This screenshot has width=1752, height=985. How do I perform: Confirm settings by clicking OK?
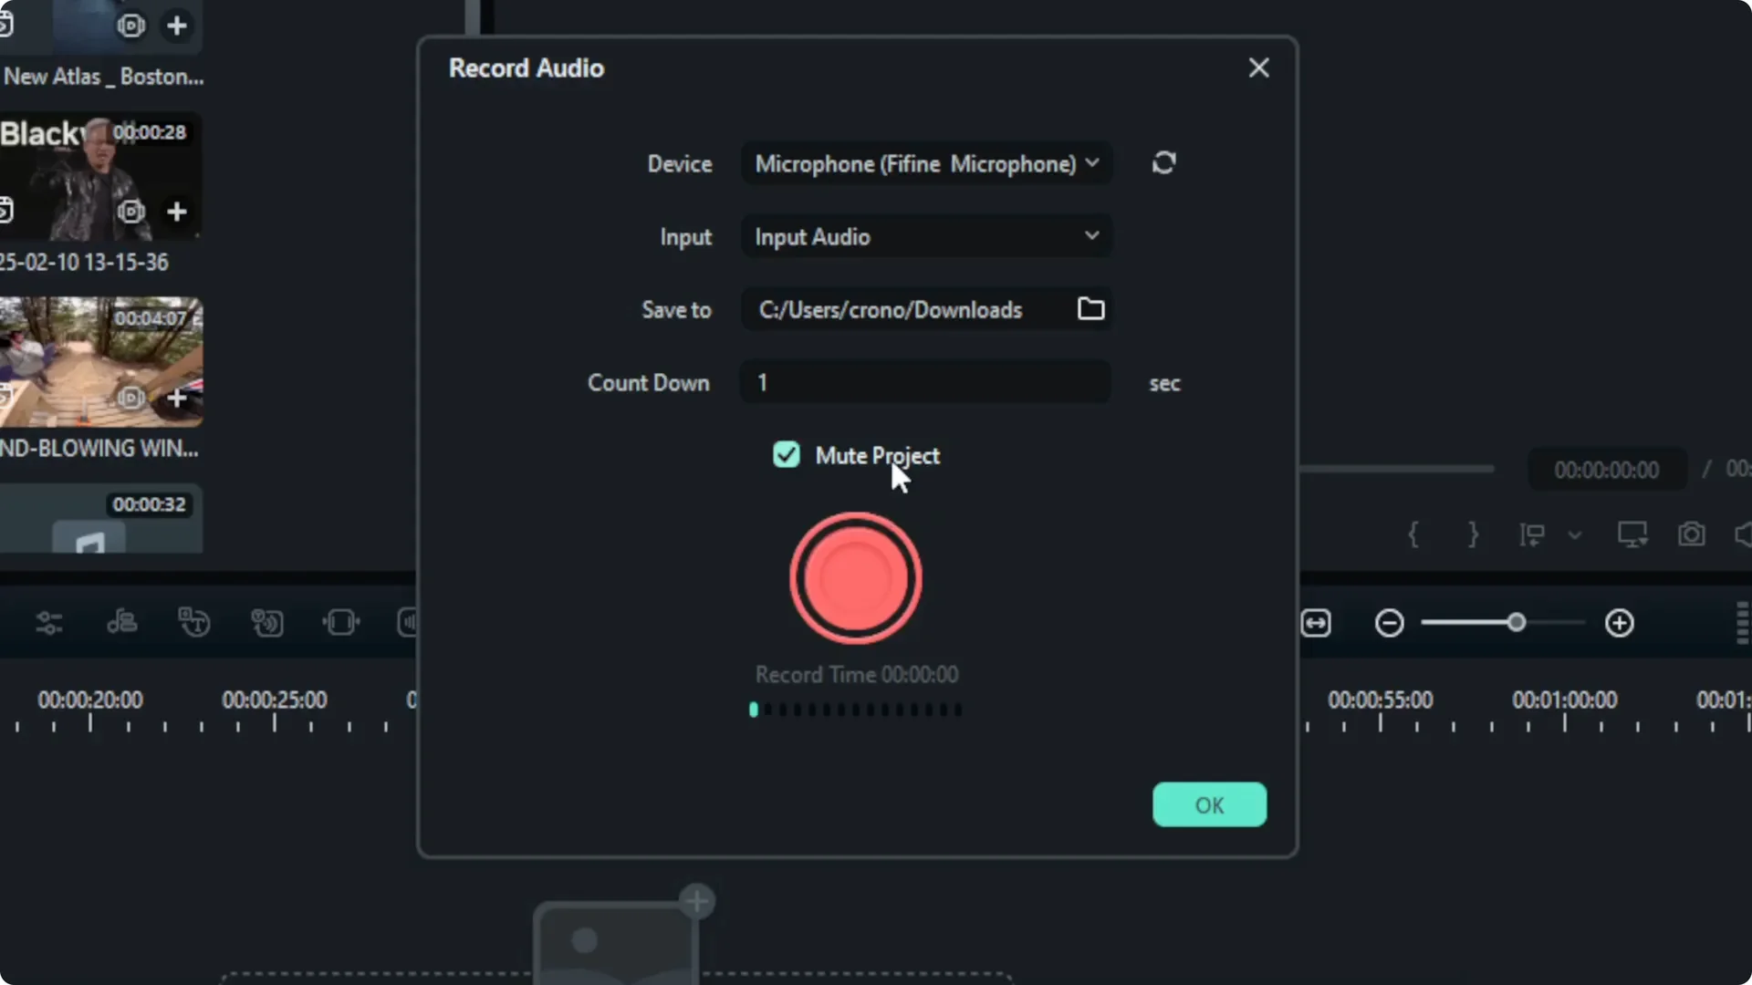click(x=1209, y=804)
